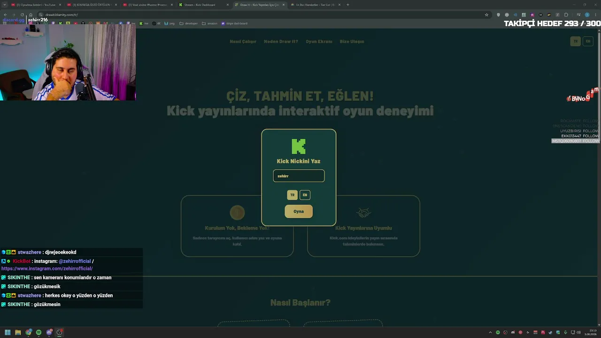The height and width of the screenshot is (338, 601).
Task: Open the png bookmark
Action: [x=170, y=23]
